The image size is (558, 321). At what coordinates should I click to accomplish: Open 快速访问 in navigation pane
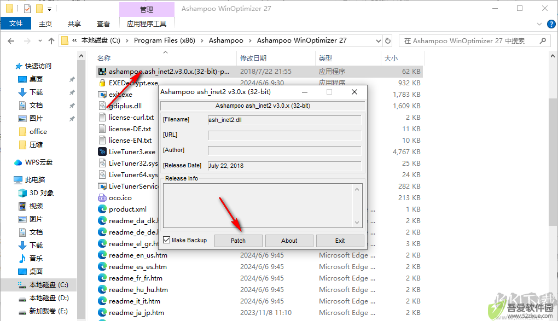(x=38, y=66)
